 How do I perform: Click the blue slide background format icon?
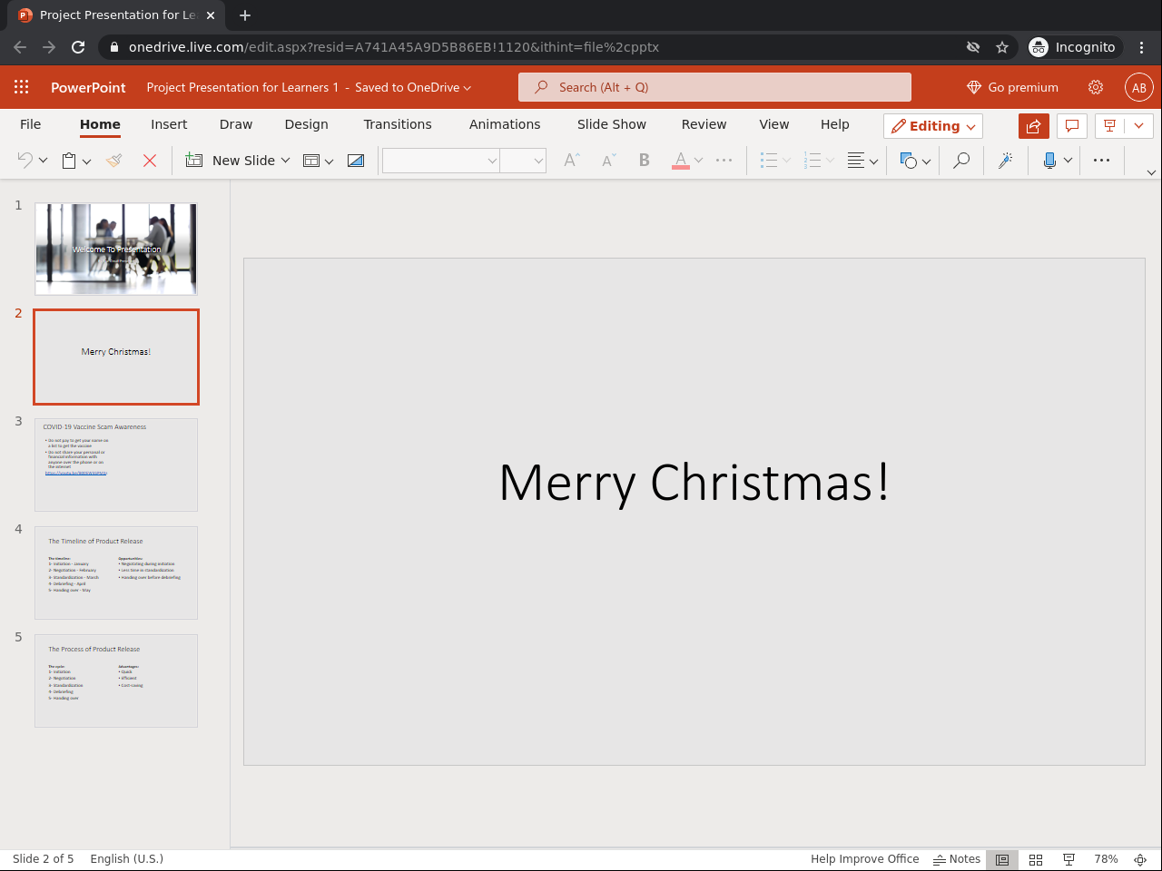pos(356,161)
